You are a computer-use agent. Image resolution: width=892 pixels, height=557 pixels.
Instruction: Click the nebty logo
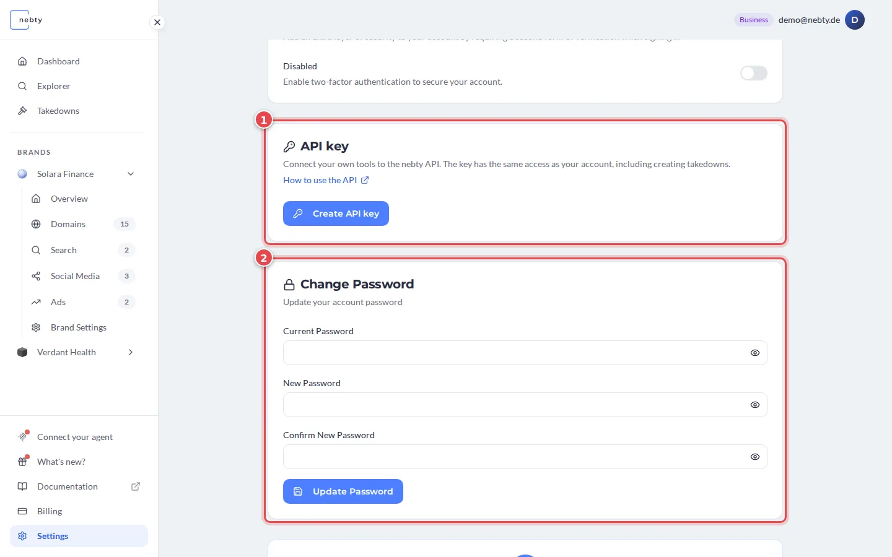click(x=27, y=20)
